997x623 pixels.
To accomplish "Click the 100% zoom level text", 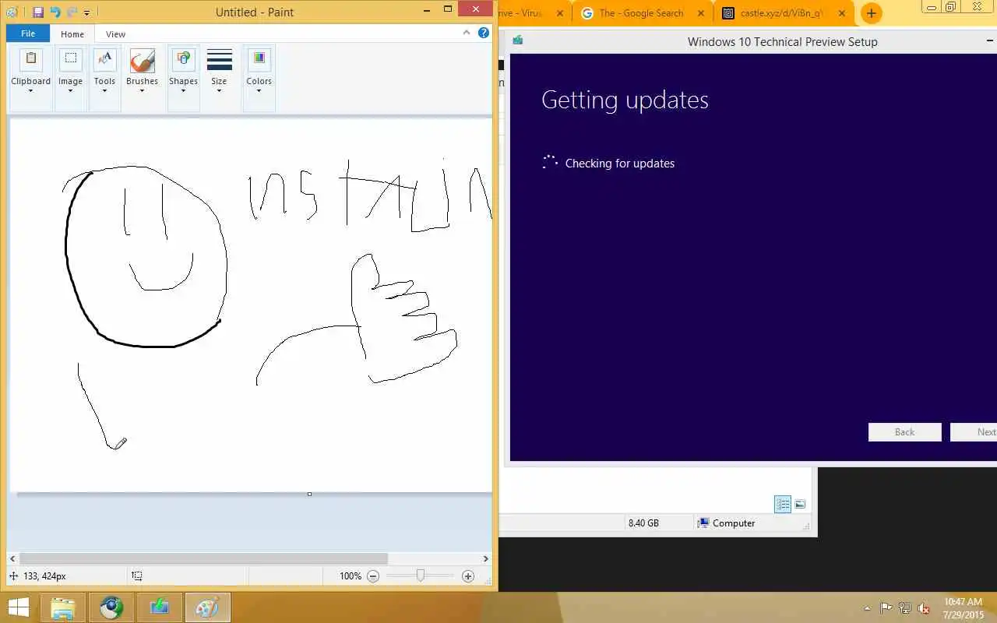I will (351, 576).
